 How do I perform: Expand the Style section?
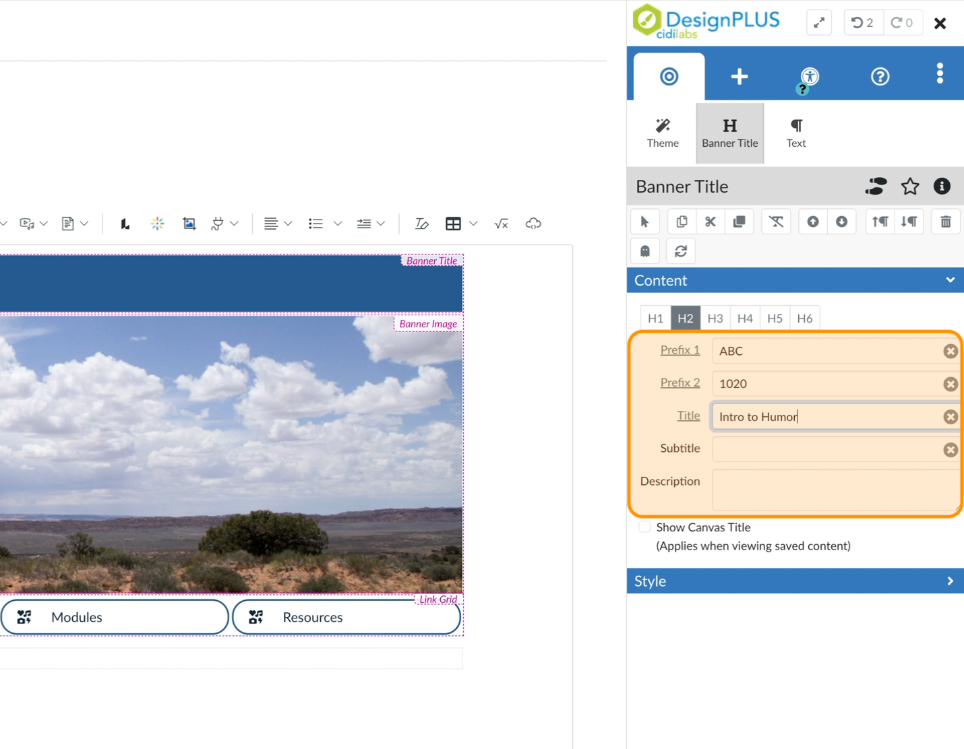951,581
